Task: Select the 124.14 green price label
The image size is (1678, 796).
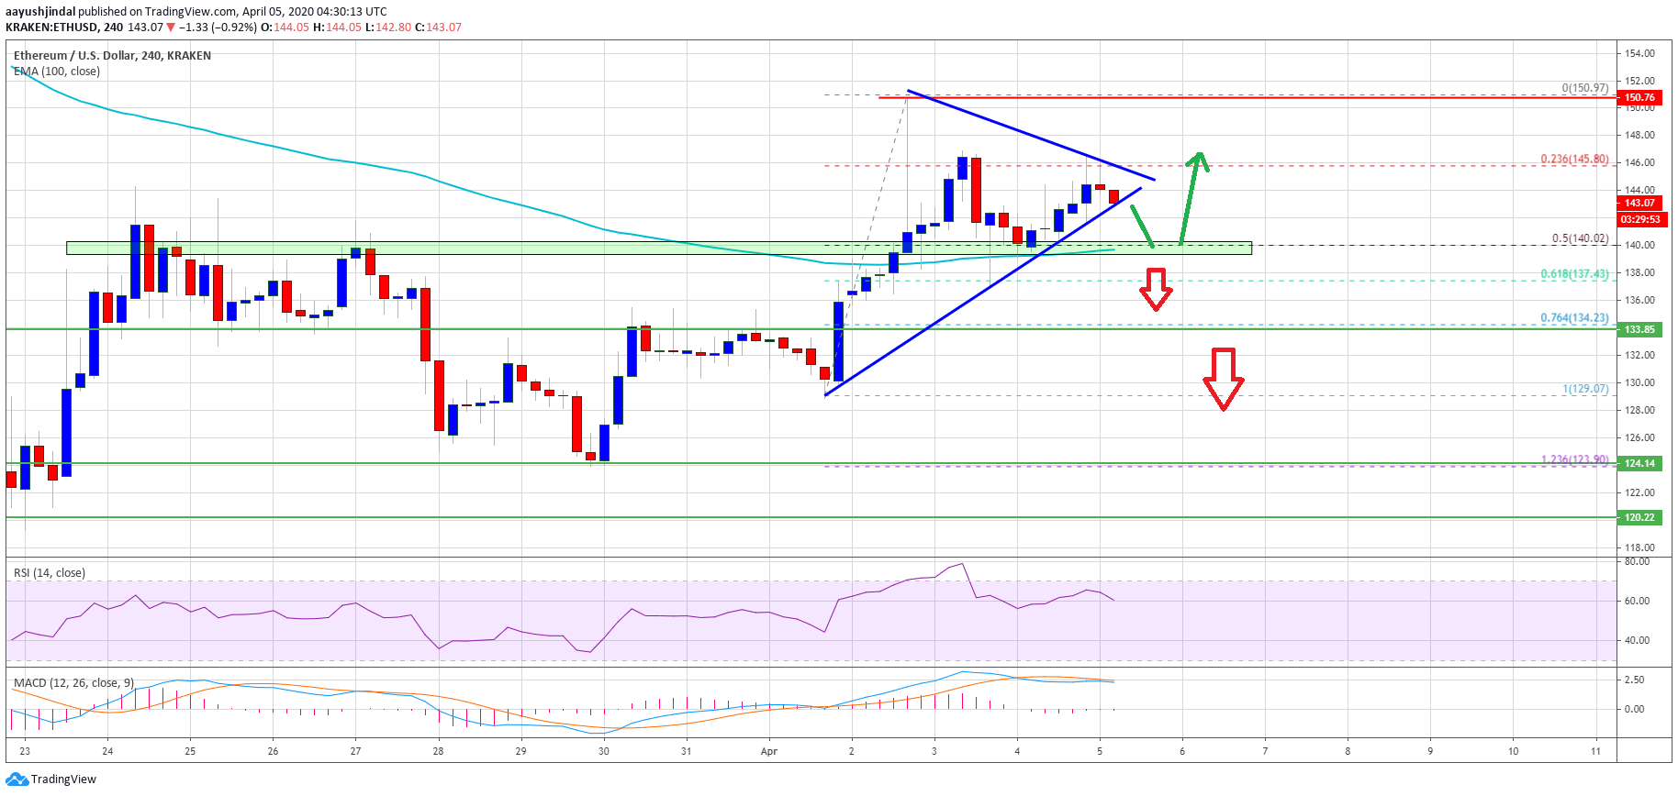Action: click(1639, 463)
